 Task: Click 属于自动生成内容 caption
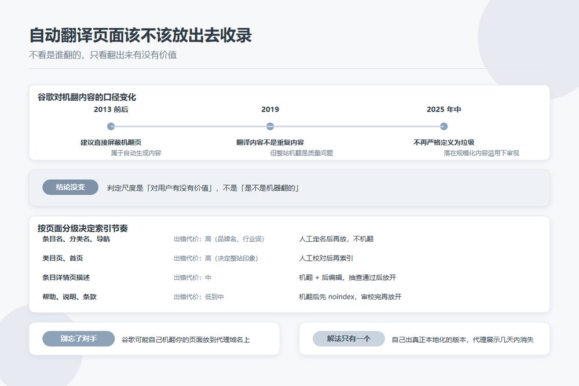click(x=136, y=153)
